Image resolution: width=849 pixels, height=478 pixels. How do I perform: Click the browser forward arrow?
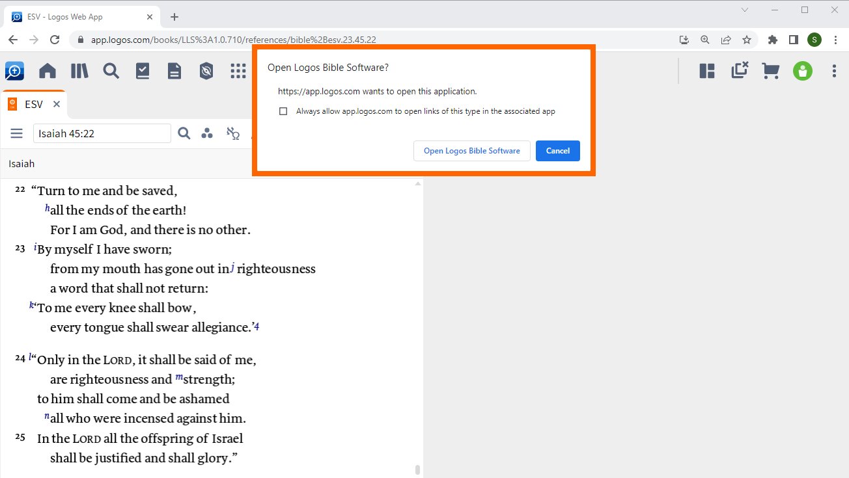tap(34, 40)
